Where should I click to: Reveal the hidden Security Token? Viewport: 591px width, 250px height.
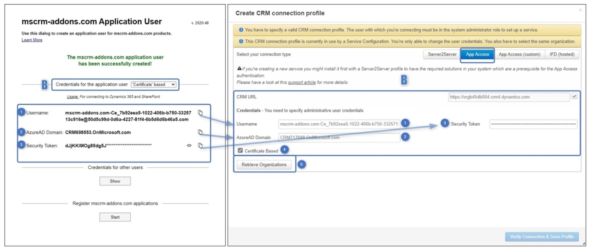(x=189, y=146)
